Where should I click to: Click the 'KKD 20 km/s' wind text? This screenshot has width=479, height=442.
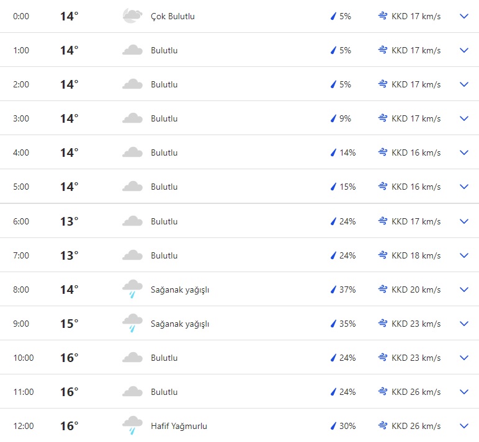[416, 290]
